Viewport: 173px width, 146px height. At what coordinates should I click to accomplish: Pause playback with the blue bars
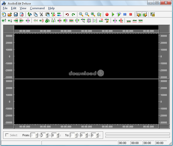point(125,14)
